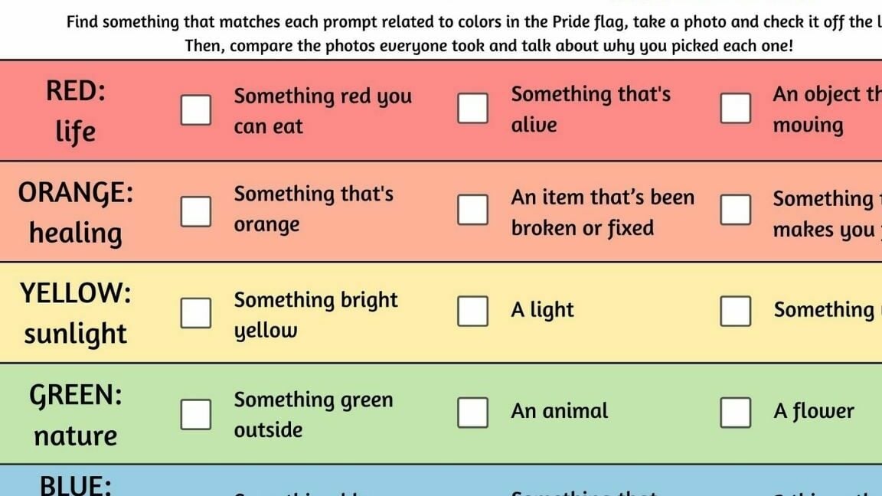Click the 'An item that's been broken or fixed' text
The height and width of the screenshot is (496, 882).
[603, 213]
